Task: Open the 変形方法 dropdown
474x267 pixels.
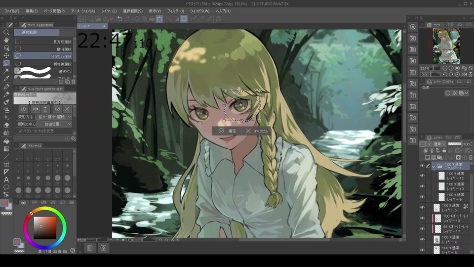Action: [53, 117]
